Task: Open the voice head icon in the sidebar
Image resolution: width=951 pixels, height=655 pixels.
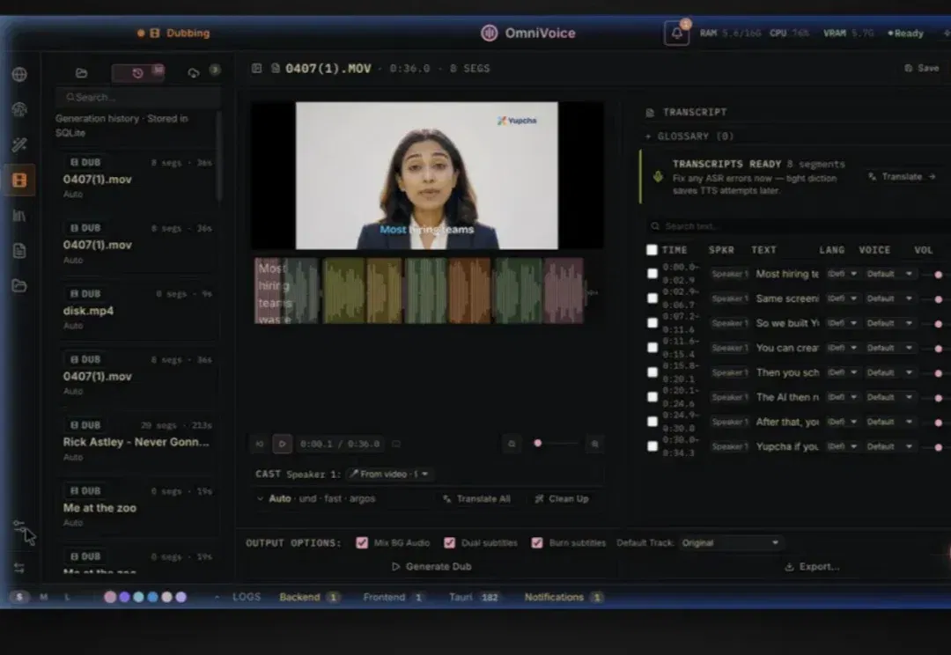Action: point(19,110)
